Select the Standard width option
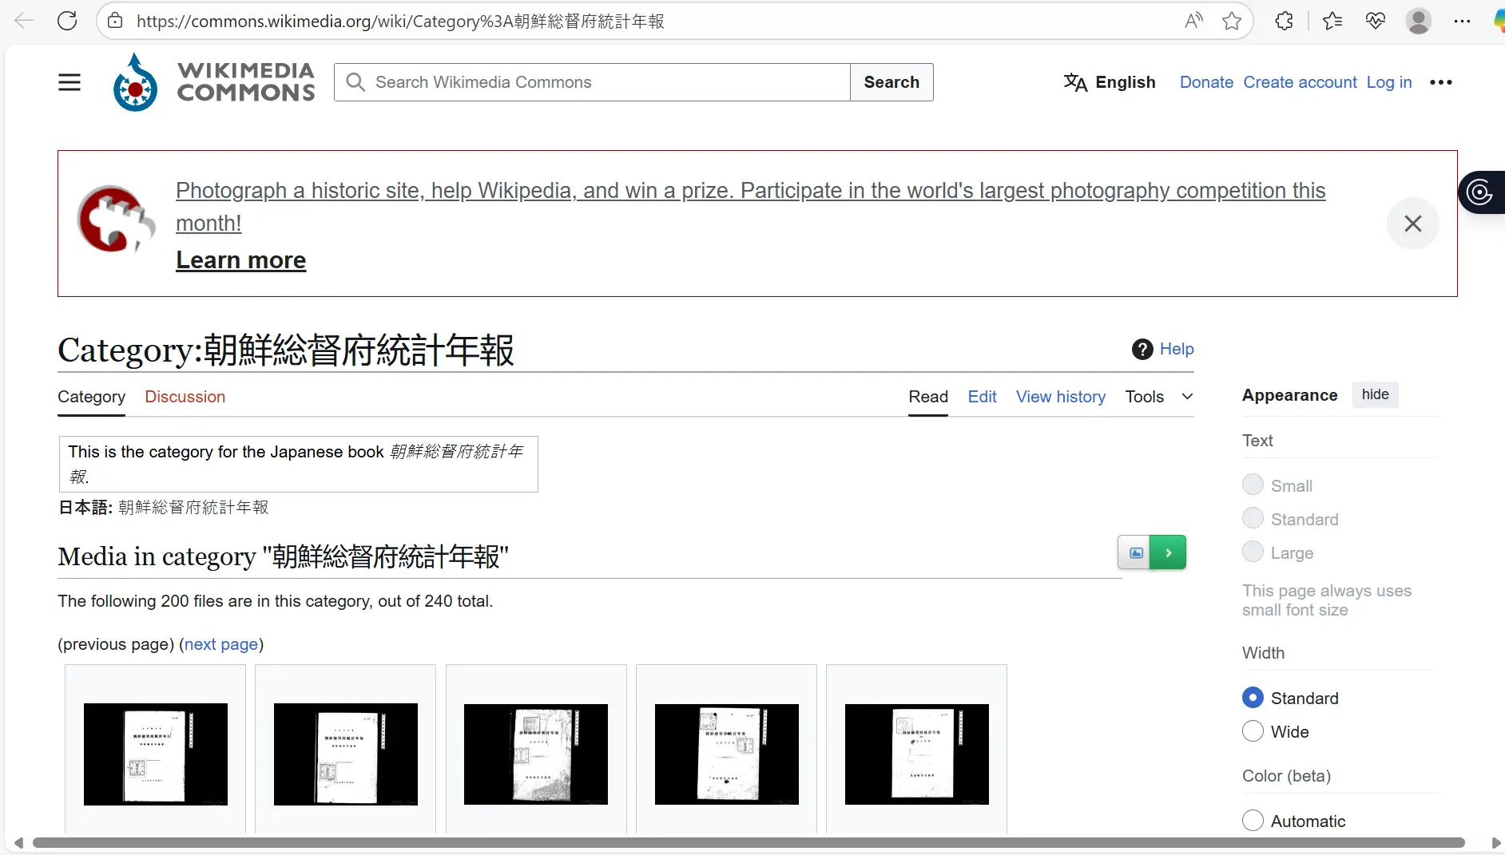Image resolution: width=1505 pixels, height=855 pixels. 1253,698
